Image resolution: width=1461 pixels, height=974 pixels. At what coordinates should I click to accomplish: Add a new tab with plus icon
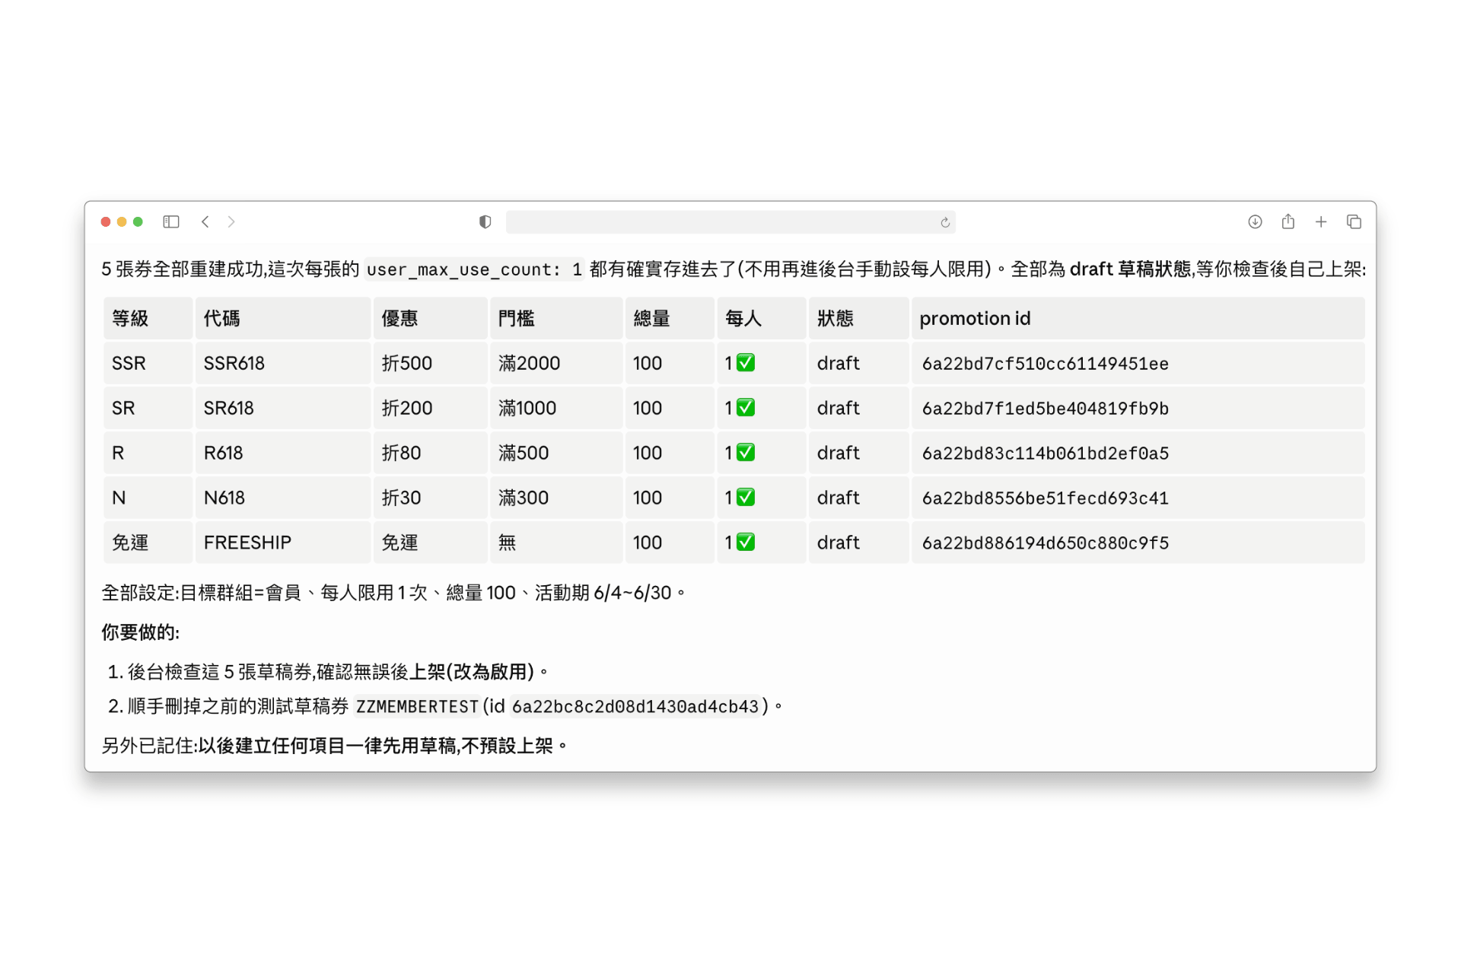(x=1321, y=221)
